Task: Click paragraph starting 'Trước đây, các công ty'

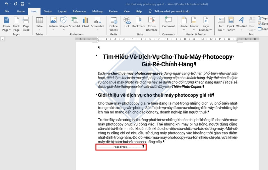Action: pos(168,131)
